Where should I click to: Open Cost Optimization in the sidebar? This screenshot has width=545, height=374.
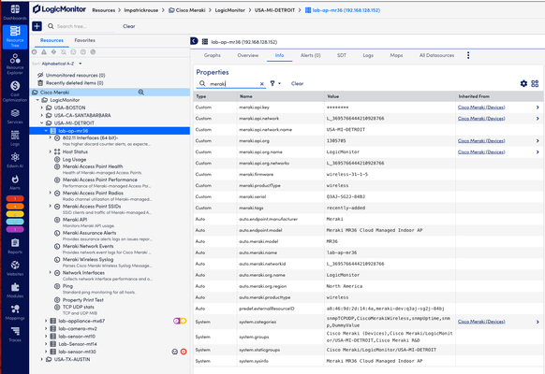15,92
